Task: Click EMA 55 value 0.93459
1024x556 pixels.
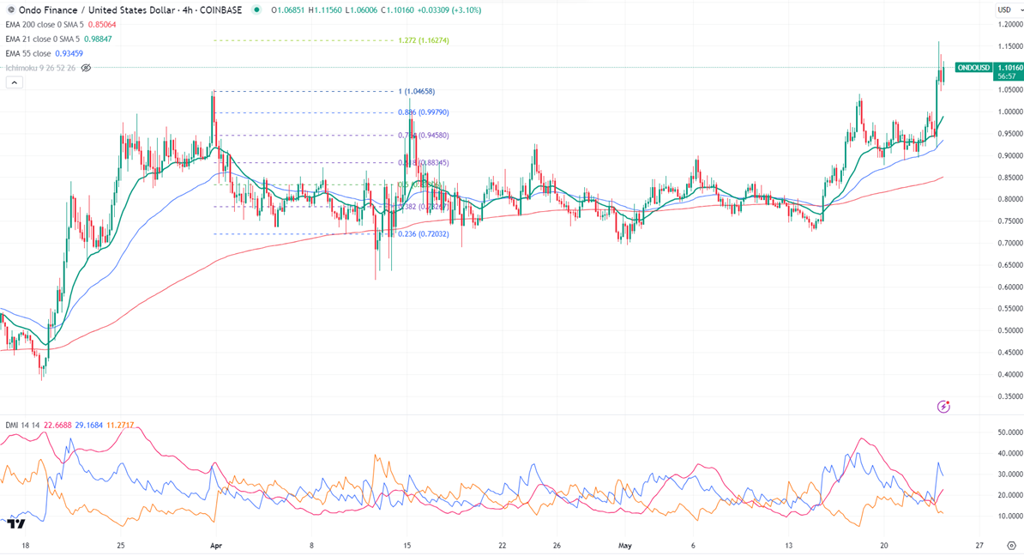Action: coord(69,53)
